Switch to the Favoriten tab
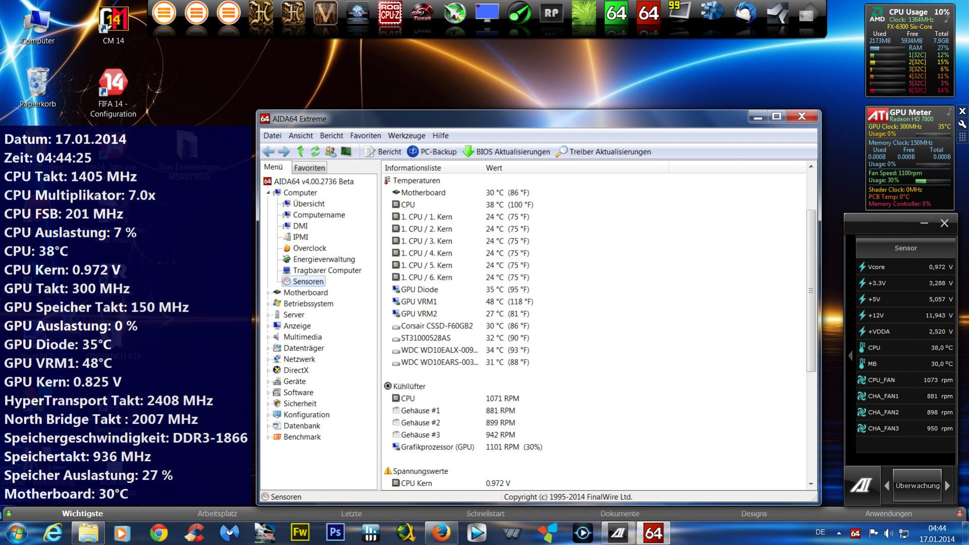969x545 pixels. pyautogui.click(x=309, y=168)
